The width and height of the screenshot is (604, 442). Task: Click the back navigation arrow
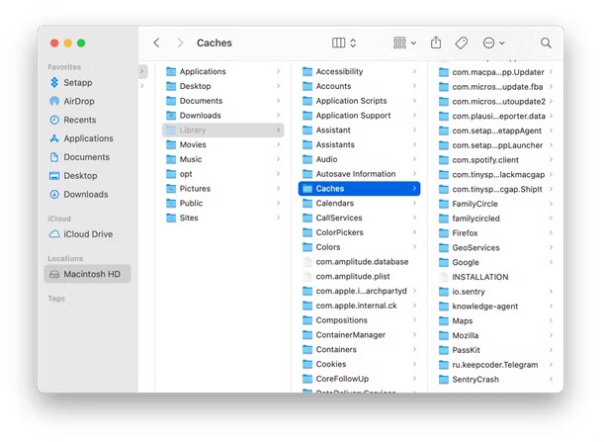tap(156, 44)
